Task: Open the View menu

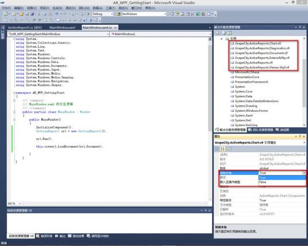Action: pos(32,8)
